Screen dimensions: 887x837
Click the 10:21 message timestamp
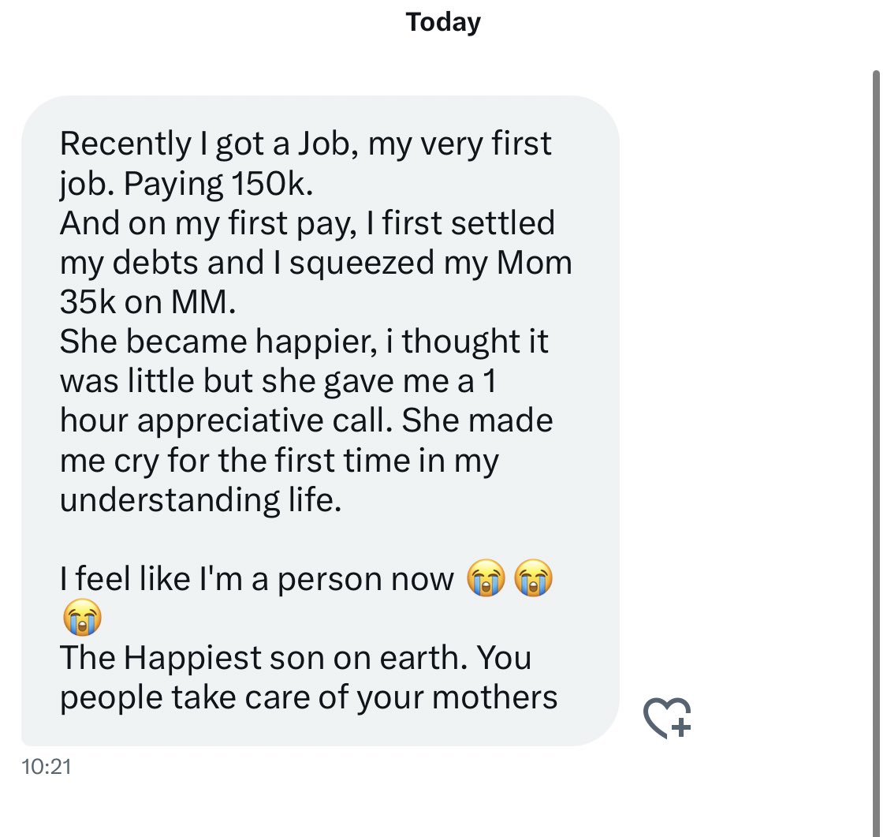47,767
